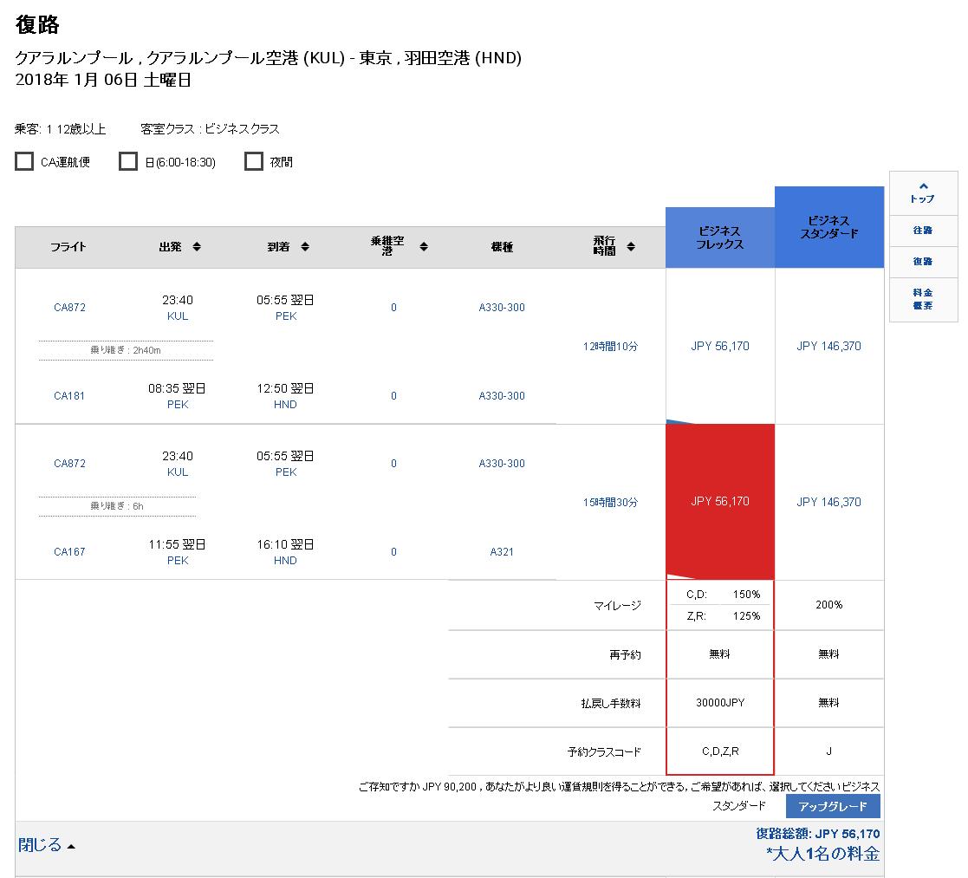Select the ビジネスフレックス fare column header

click(720, 237)
